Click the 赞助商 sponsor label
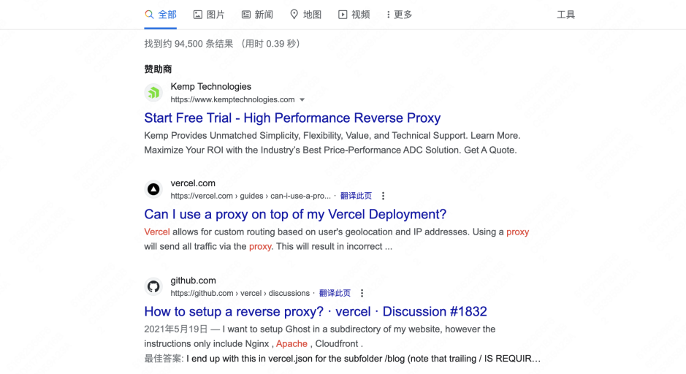 pyautogui.click(x=158, y=69)
